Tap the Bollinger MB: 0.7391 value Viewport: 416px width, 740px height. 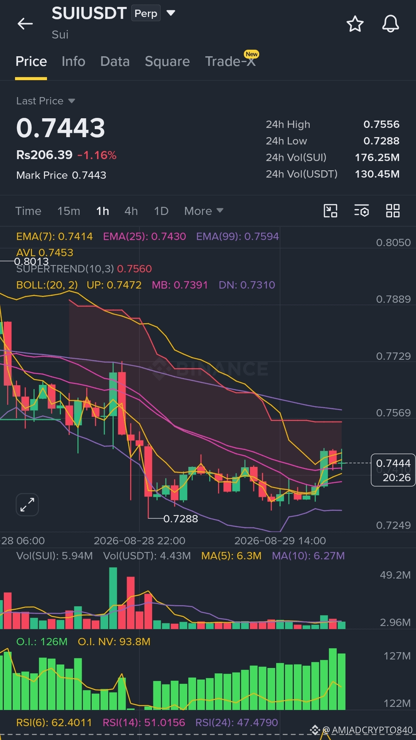[180, 285]
